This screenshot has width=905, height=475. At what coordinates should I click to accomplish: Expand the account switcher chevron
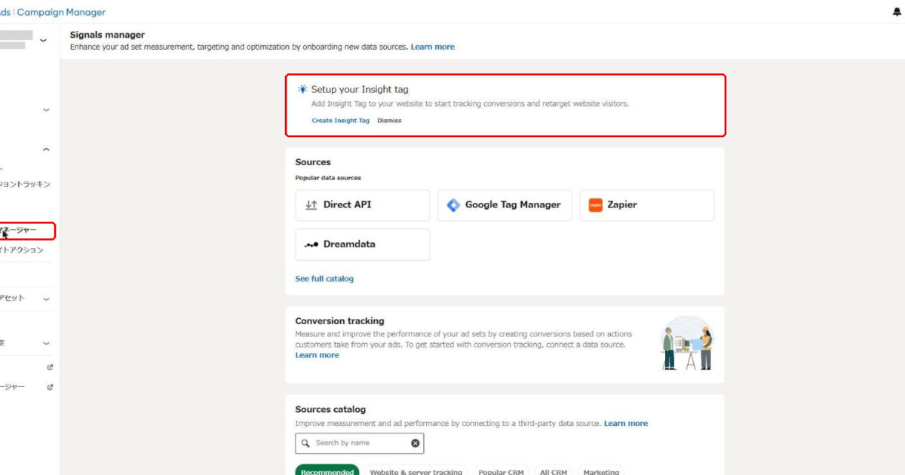point(43,41)
